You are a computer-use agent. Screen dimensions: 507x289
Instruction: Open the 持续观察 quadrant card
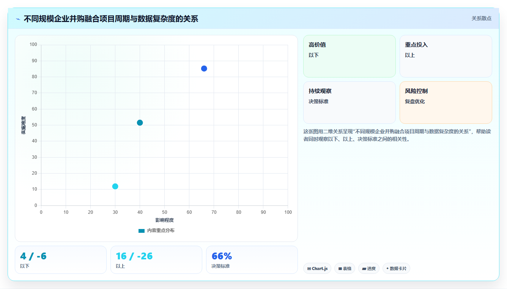pyautogui.click(x=349, y=103)
